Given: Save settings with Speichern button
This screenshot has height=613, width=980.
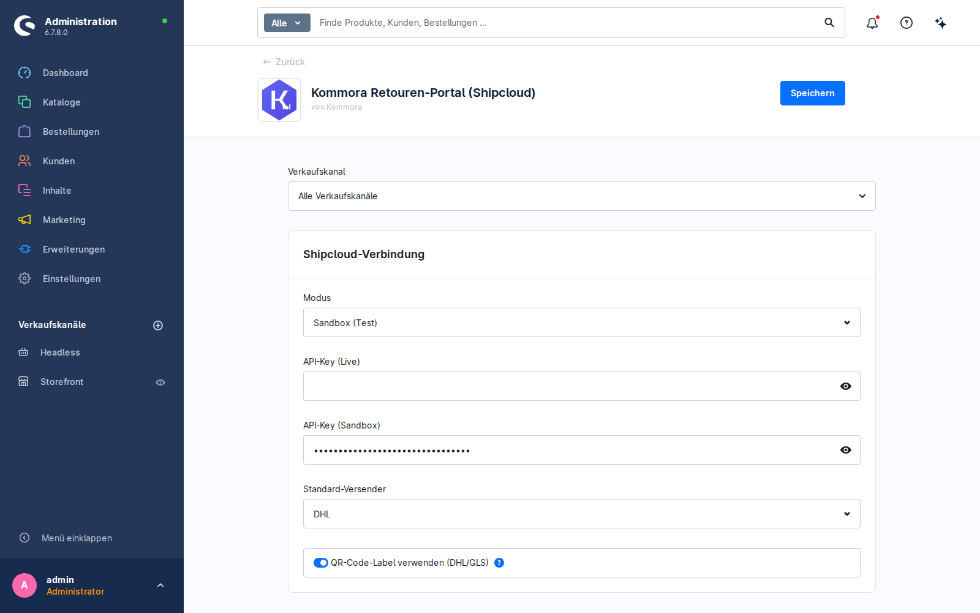Looking at the screenshot, I should (813, 93).
